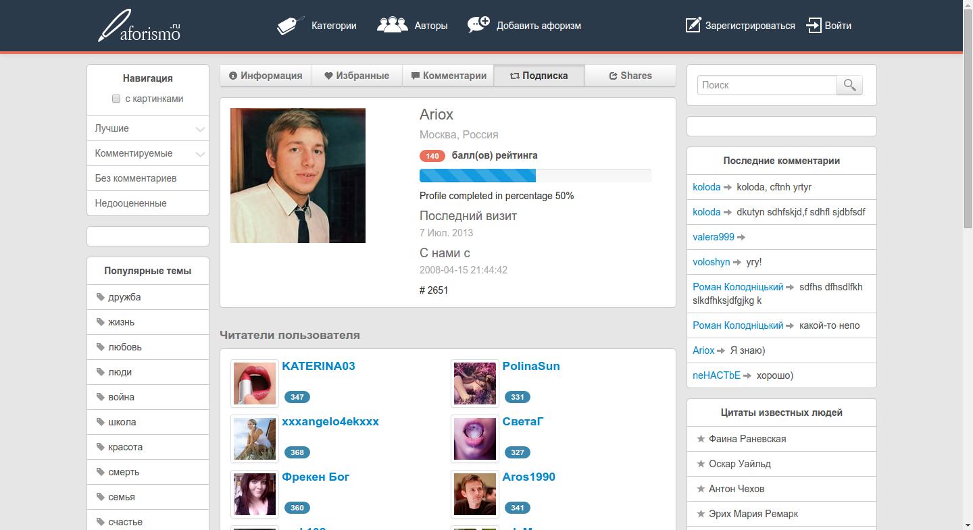Viewport: 973px width, 530px height.
Task: Open the Shares tab
Action: click(x=630, y=76)
